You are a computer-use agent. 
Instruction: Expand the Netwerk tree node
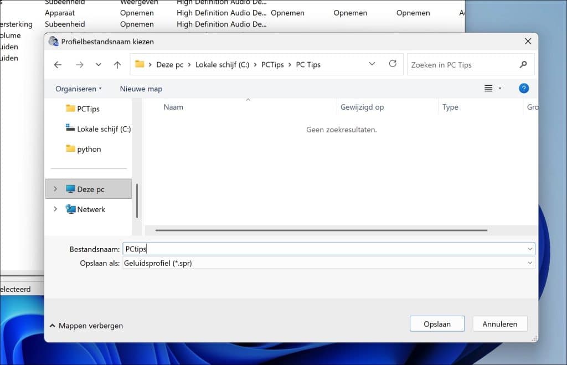55,209
